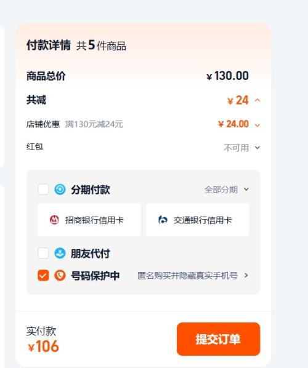The image size is (308, 368).
Task: Open the 全部分期 installment dropdown
Action: point(226,190)
